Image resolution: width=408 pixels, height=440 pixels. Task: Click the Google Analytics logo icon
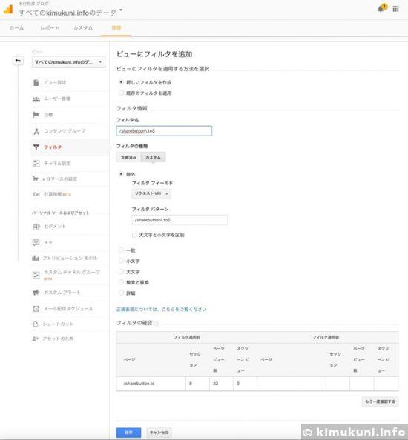8,10
